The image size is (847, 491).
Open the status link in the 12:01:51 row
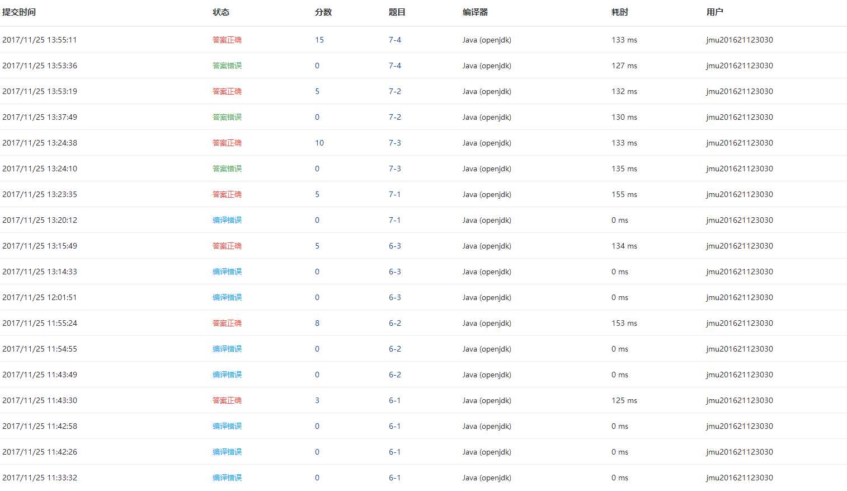227,297
